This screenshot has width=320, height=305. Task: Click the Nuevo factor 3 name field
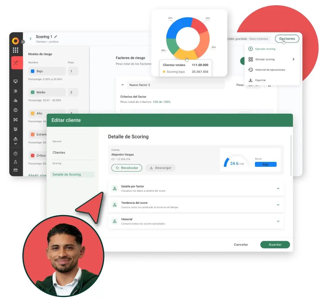pyautogui.click(x=176, y=85)
